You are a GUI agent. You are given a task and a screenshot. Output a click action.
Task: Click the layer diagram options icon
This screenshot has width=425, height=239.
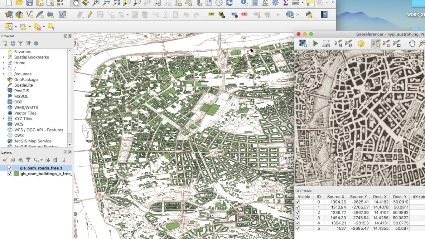222,15
